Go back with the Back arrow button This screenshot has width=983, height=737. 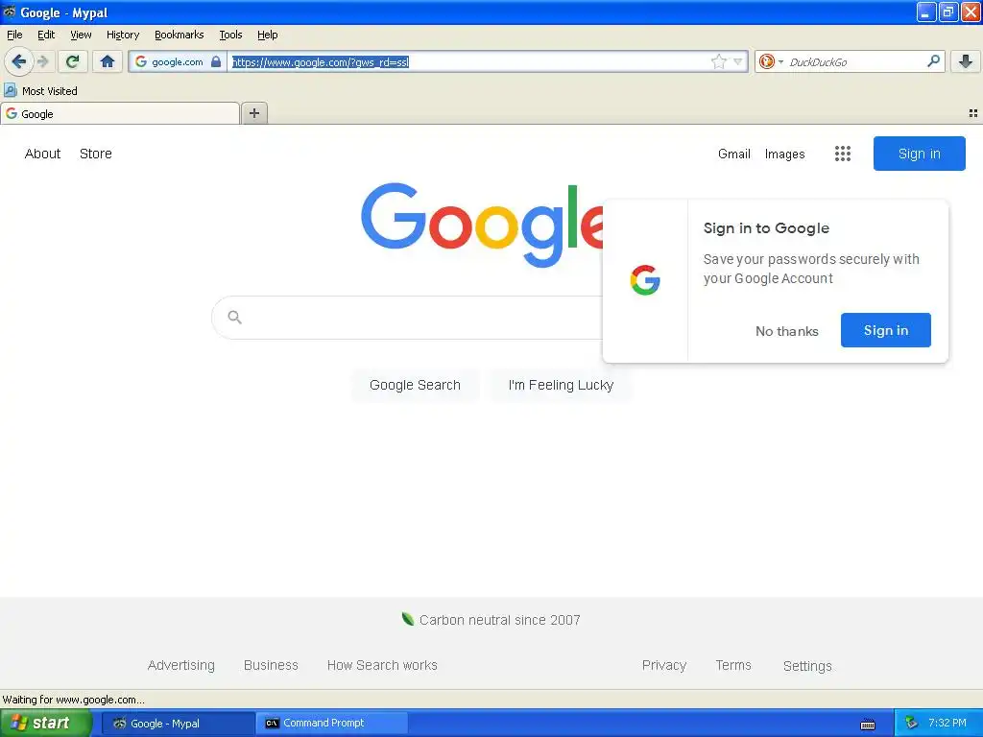[x=19, y=61]
